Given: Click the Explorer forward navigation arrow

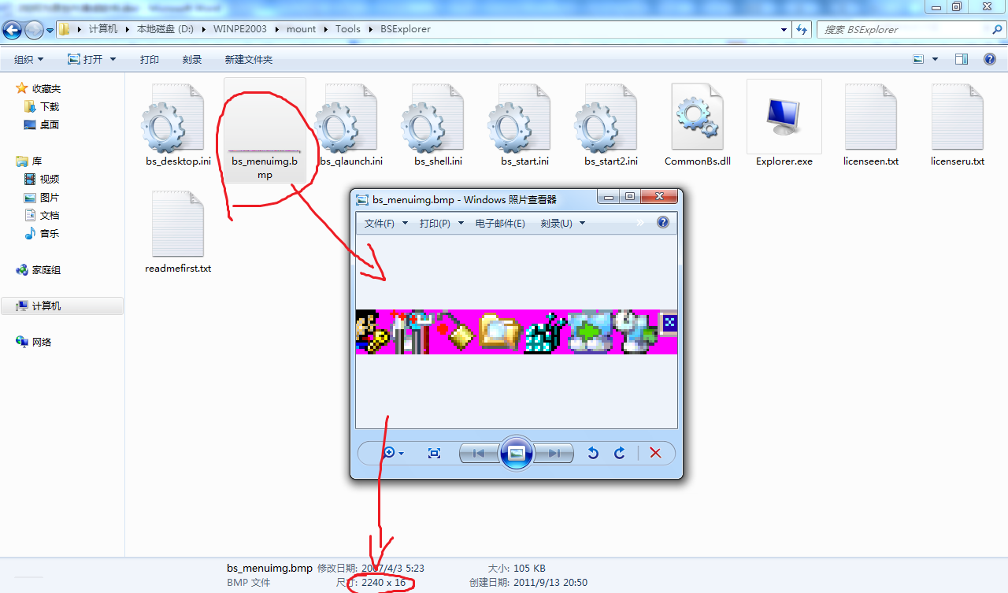Looking at the screenshot, I should click(x=34, y=30).
